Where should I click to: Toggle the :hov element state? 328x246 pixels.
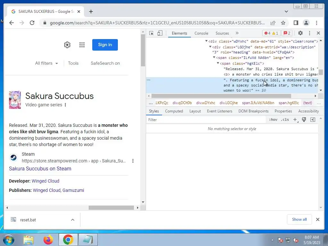point(273,120)
